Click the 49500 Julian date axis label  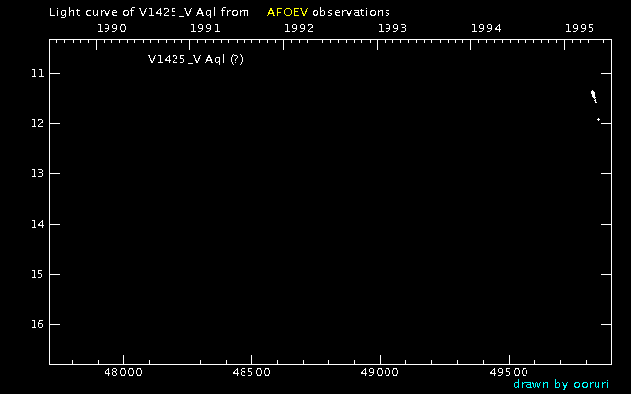click(509, 374)
